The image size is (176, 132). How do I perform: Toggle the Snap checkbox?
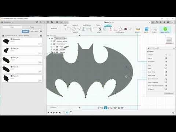(x=166, y=65)
